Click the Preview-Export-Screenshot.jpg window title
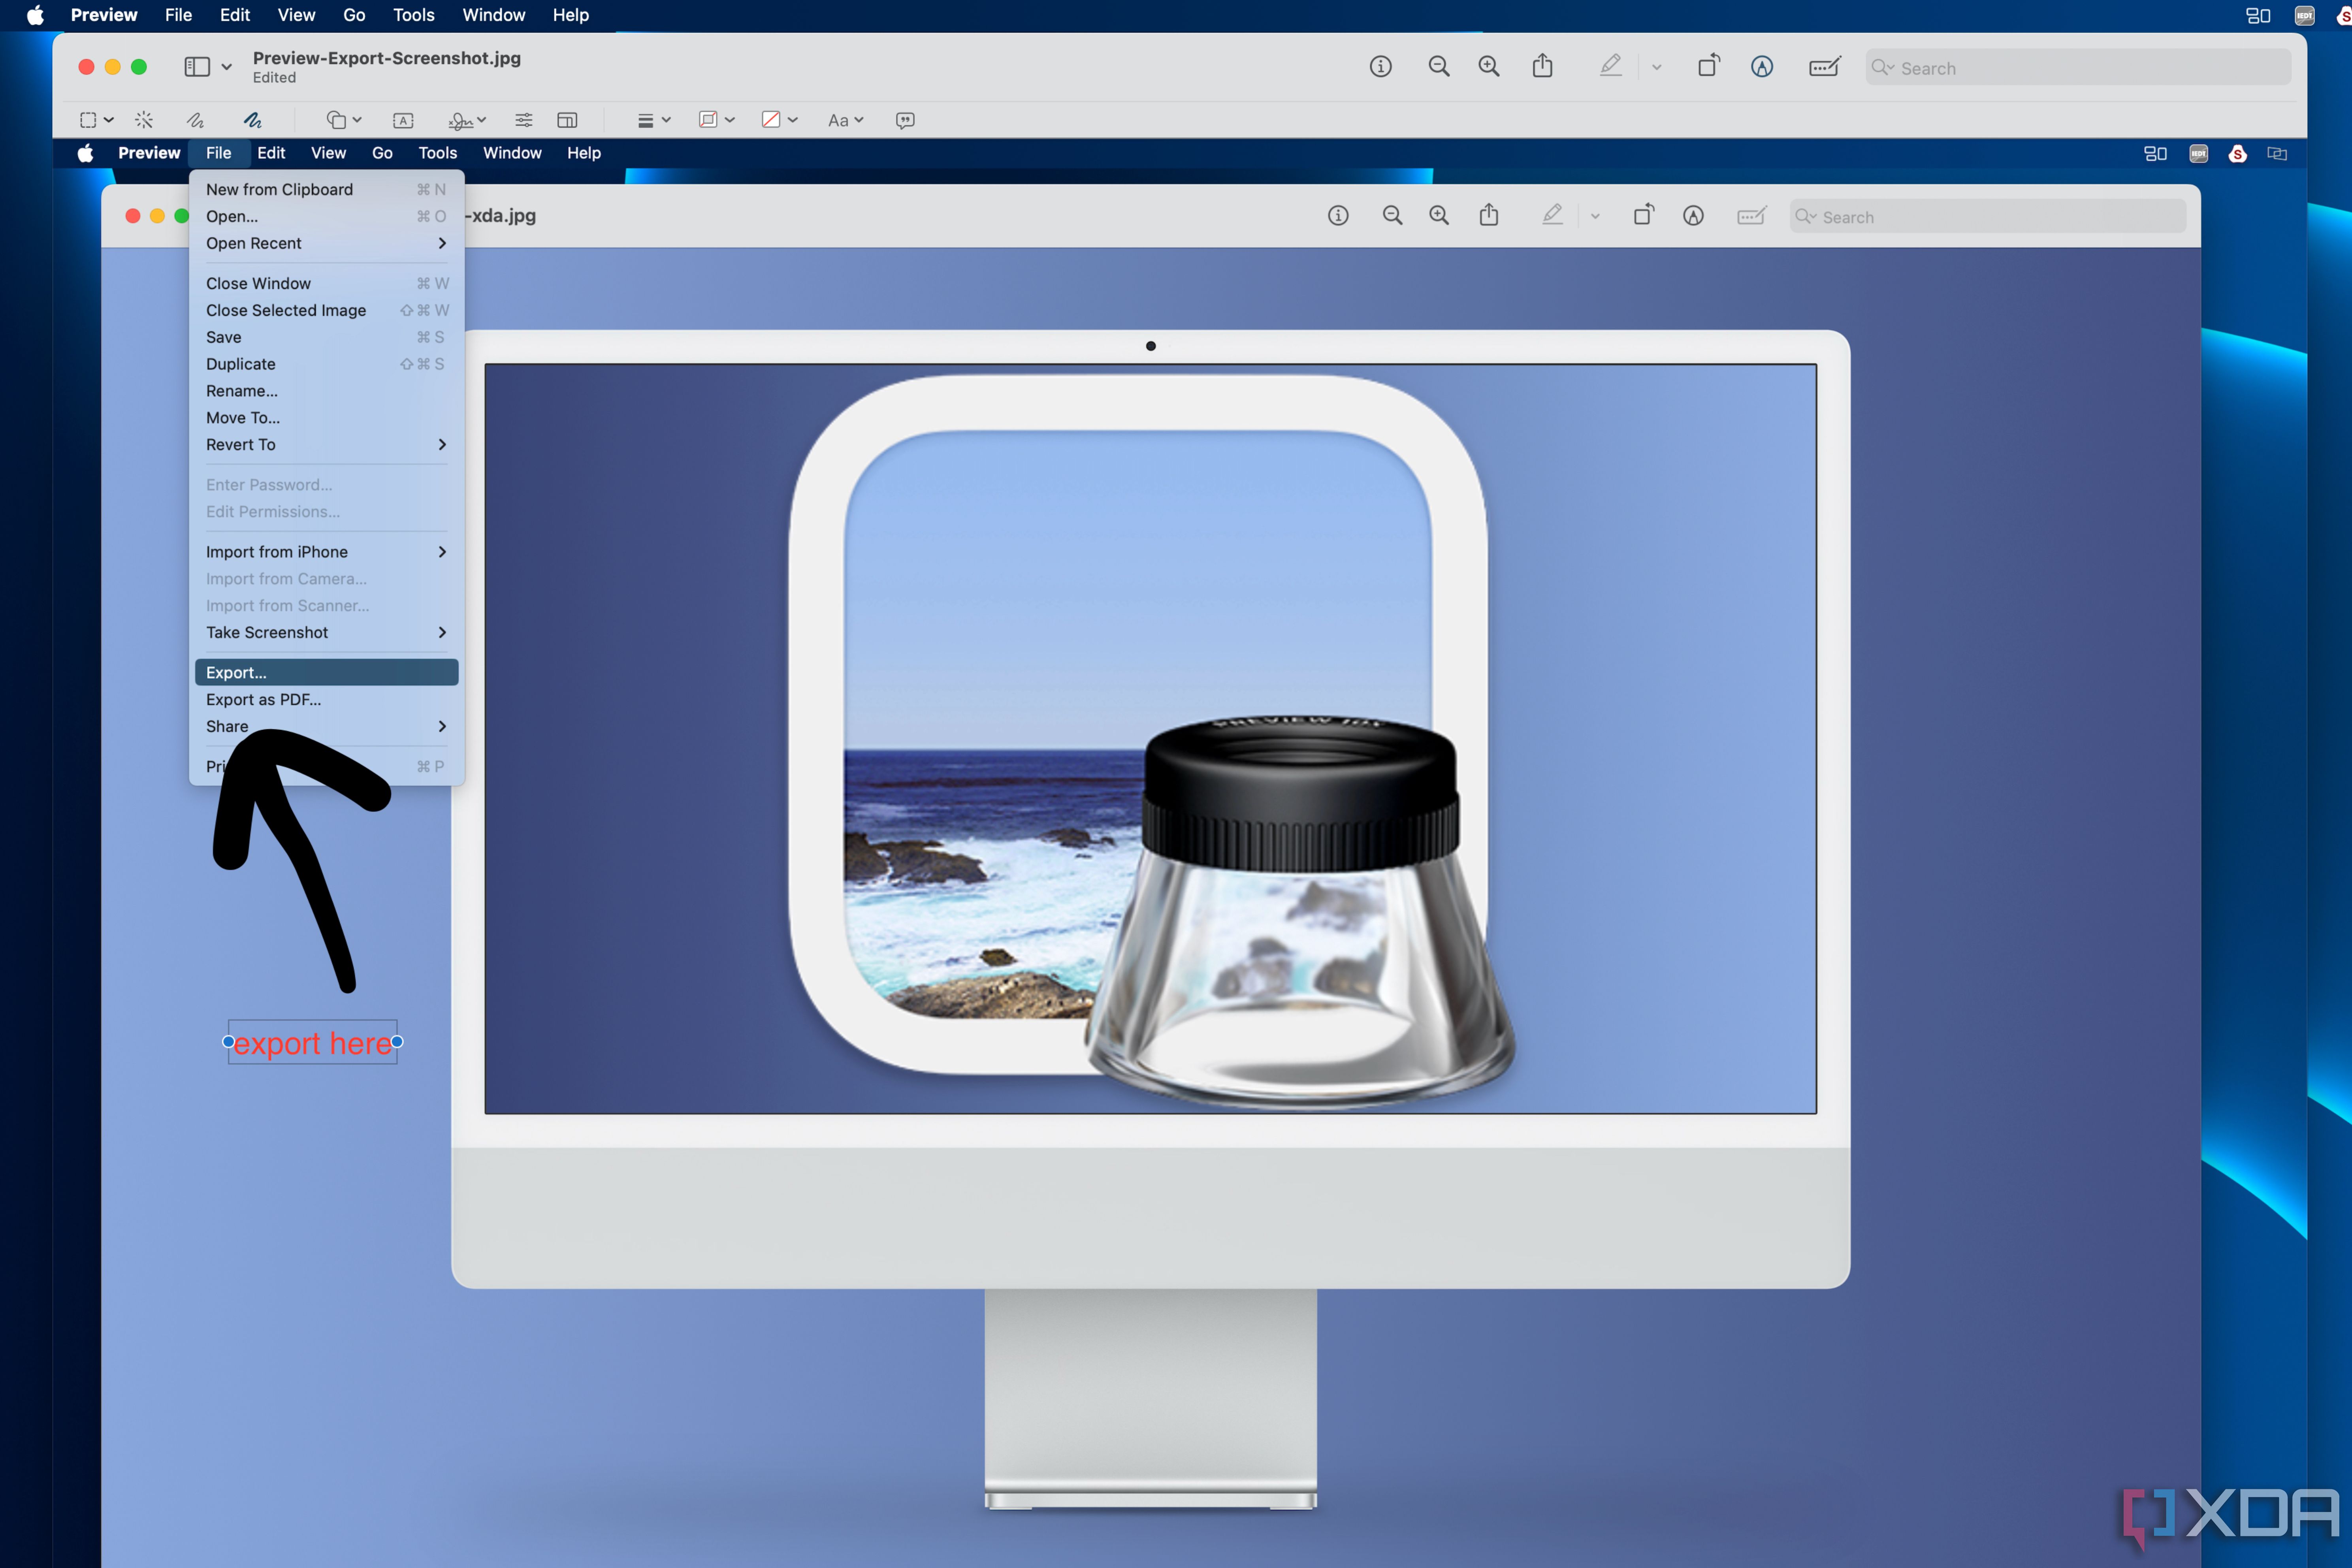 pos(387,58)
